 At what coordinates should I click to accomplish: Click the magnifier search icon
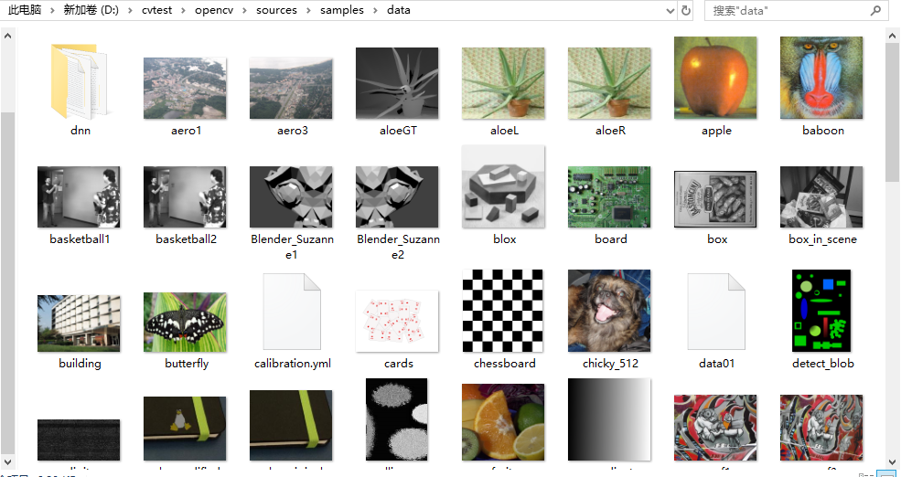876,10
